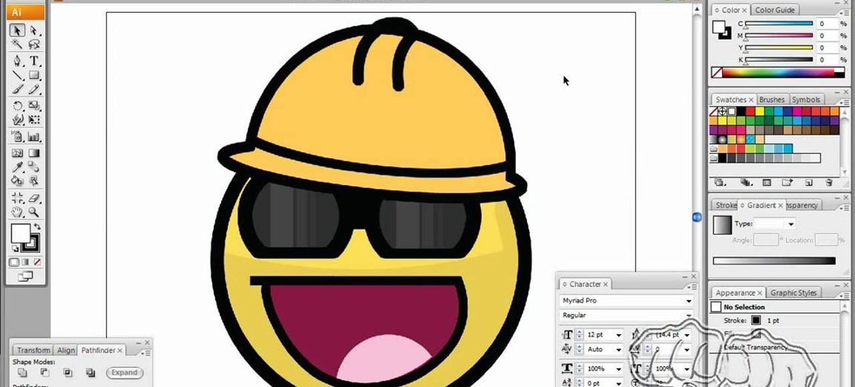
Task: Open Regular font style dropdown
Action: tap(689, 315)
